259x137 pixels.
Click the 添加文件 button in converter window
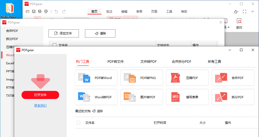pyautogui.click(x=64, y=33)
